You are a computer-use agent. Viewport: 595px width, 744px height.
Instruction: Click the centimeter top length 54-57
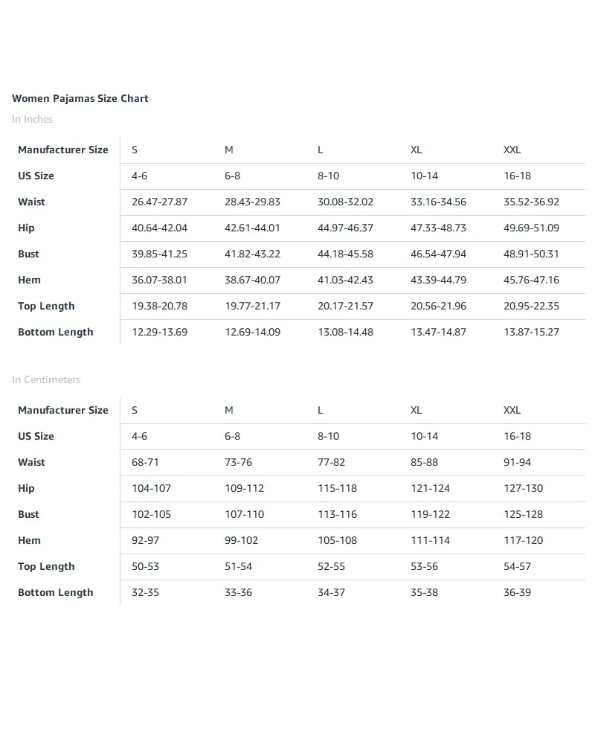click(517, 566)
